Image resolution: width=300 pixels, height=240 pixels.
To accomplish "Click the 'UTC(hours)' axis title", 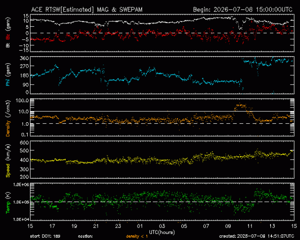I will [x=162, y=232].
